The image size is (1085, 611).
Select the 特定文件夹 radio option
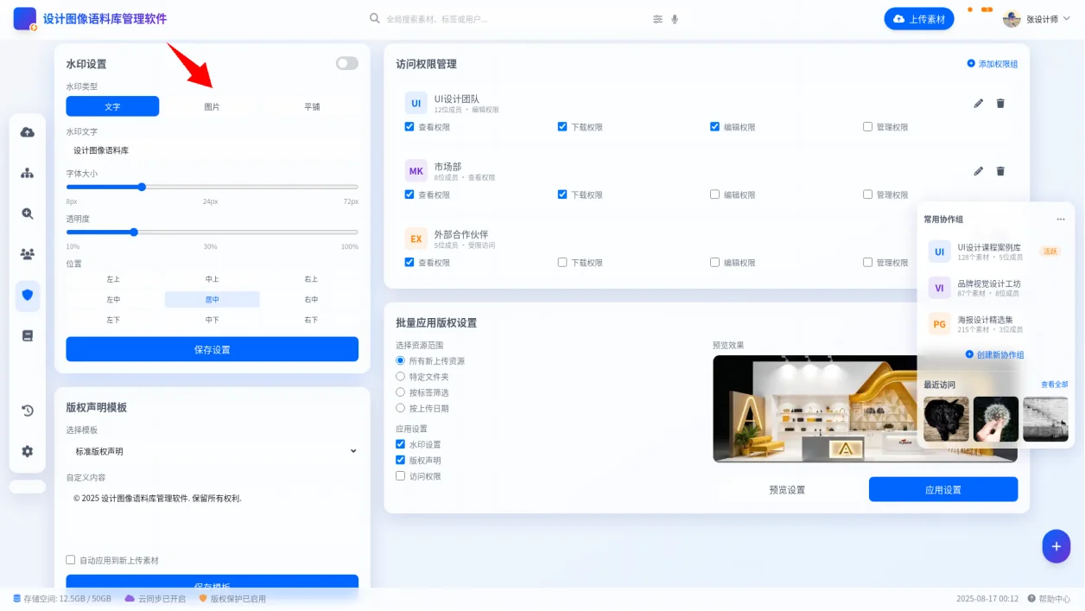401,376
